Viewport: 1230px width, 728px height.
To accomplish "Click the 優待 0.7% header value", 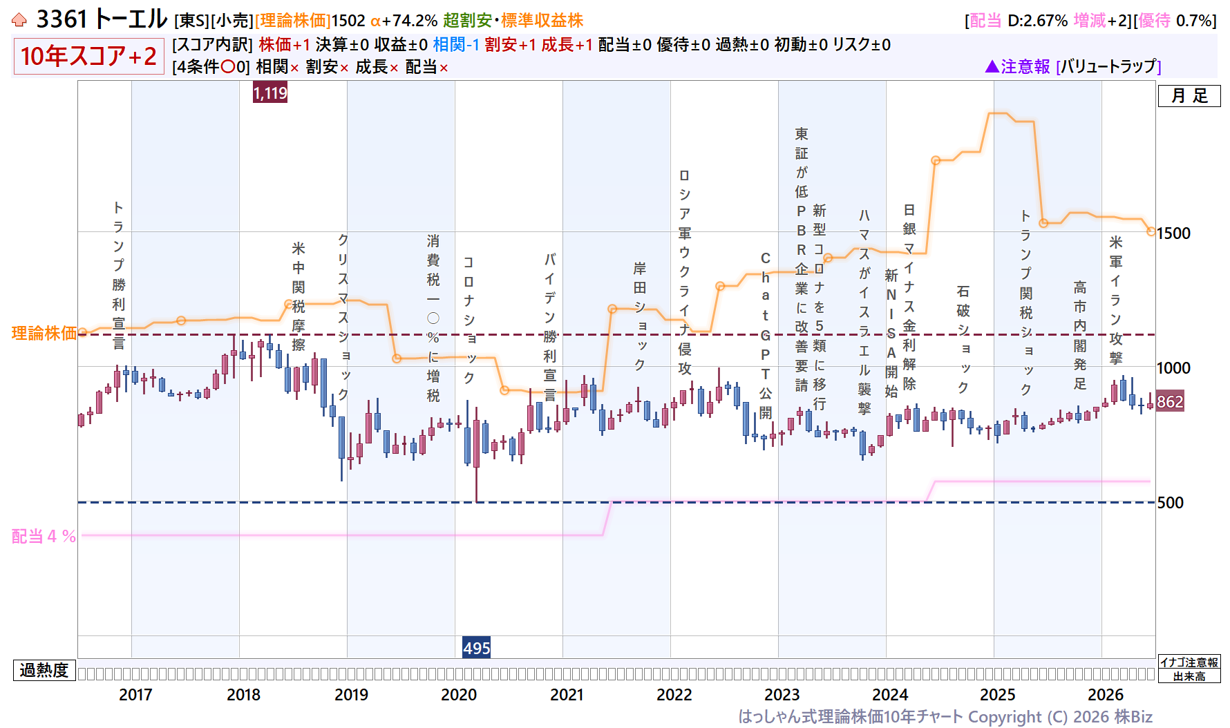I will 1175,21.
